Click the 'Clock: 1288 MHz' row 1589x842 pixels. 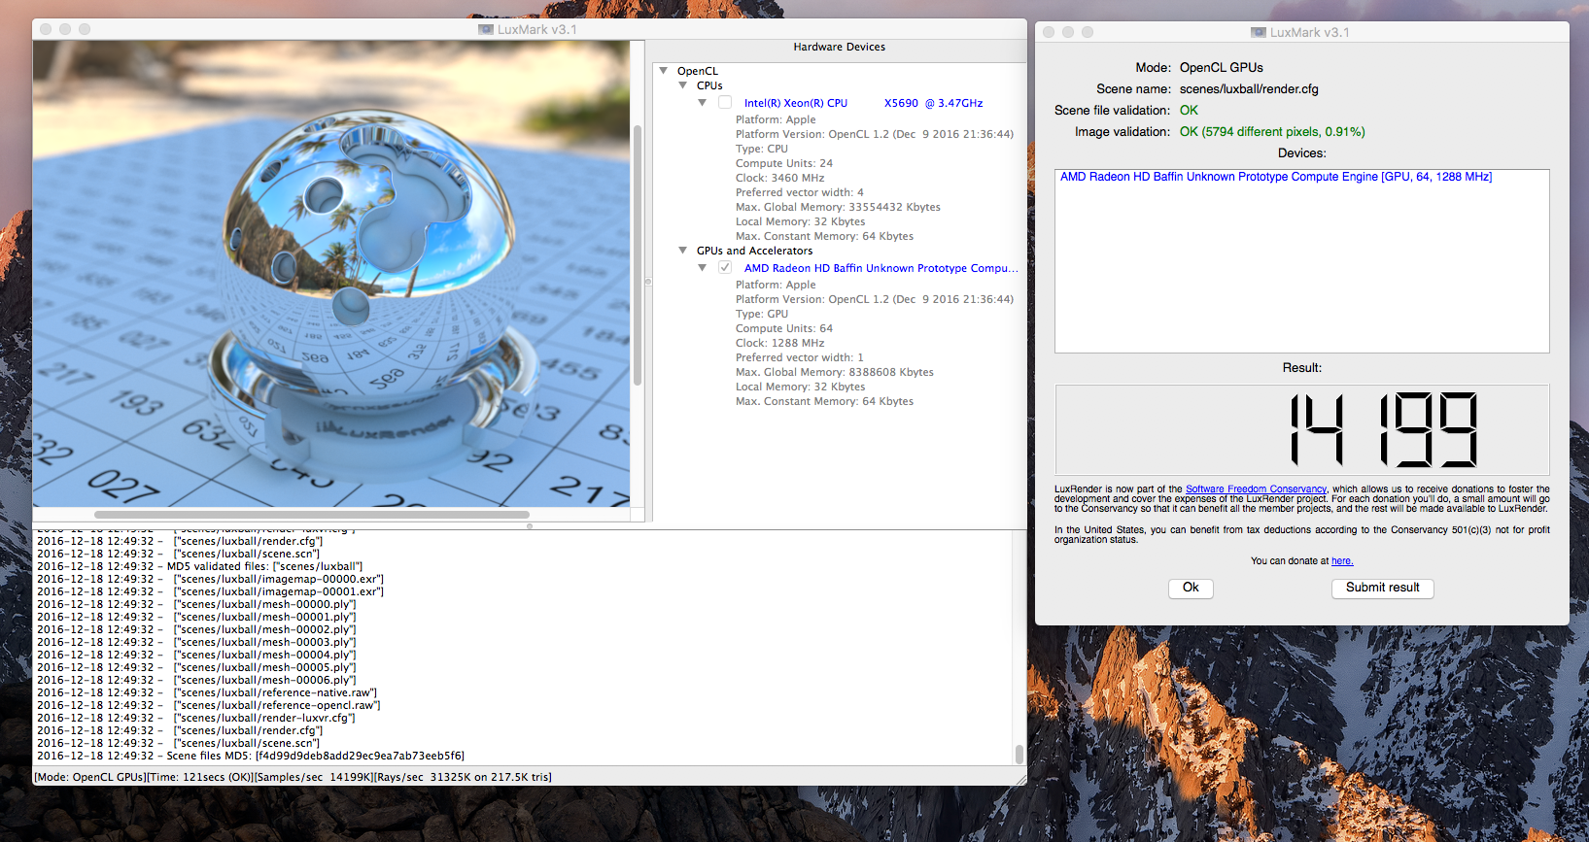pyautogui.click(x=779, y=343)
